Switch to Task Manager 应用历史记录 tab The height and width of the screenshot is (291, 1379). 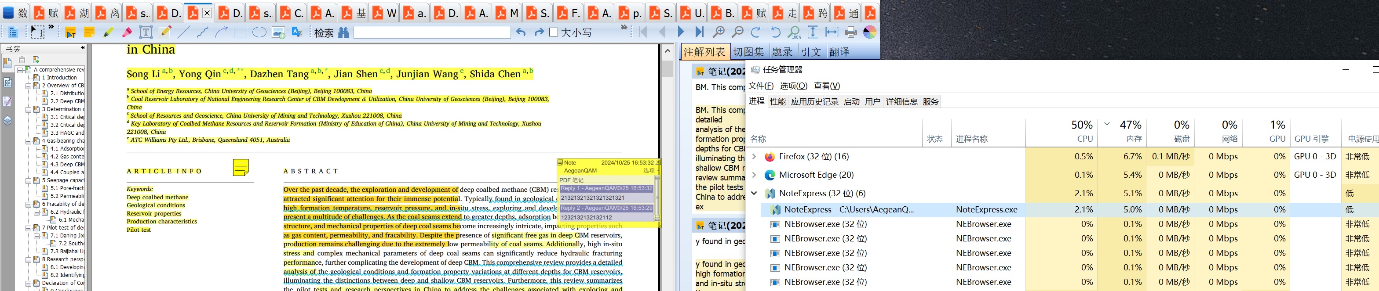click(814, 101)
